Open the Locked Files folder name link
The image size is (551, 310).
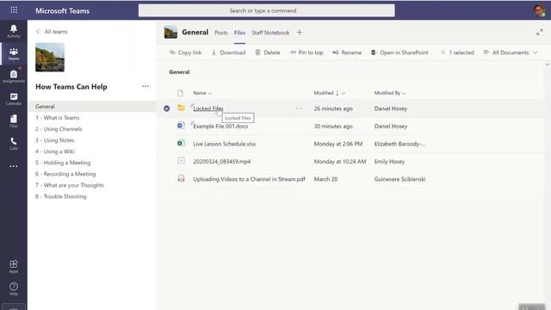208,108
